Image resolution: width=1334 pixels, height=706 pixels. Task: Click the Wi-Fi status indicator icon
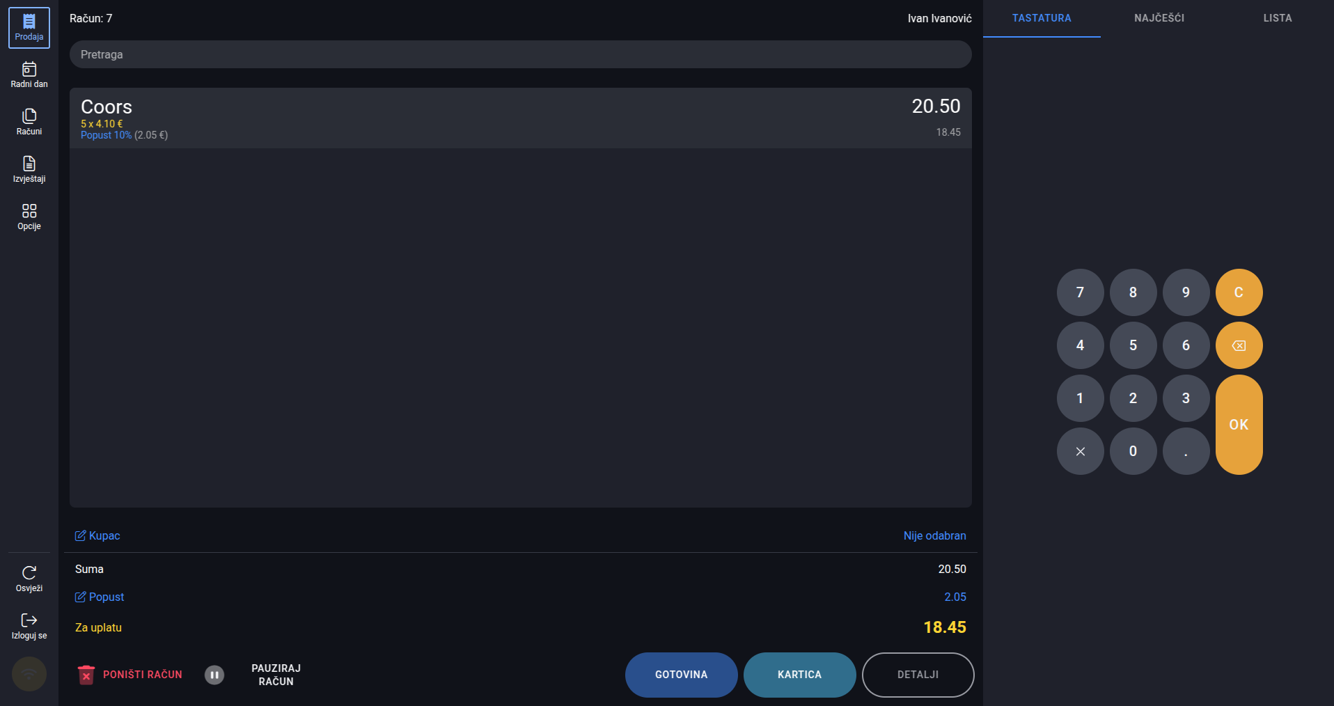29,674
